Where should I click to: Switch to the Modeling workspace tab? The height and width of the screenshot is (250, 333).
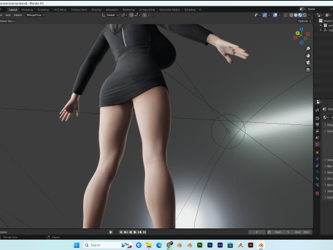(27, 10)
